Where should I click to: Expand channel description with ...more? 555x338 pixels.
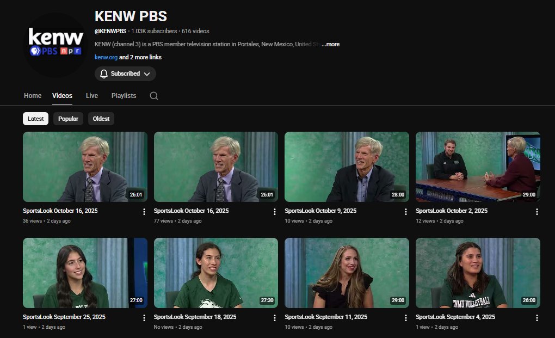click(331, 44)
